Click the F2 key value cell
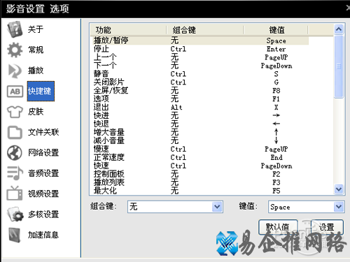 pos(276,174)
